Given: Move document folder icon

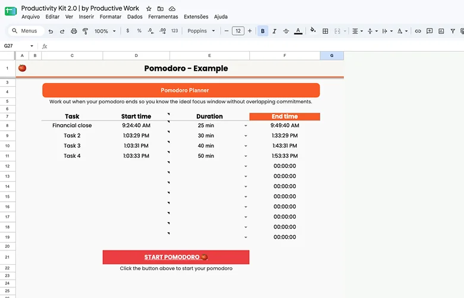Looking at the screenshot, I should (x=160, y=8).
